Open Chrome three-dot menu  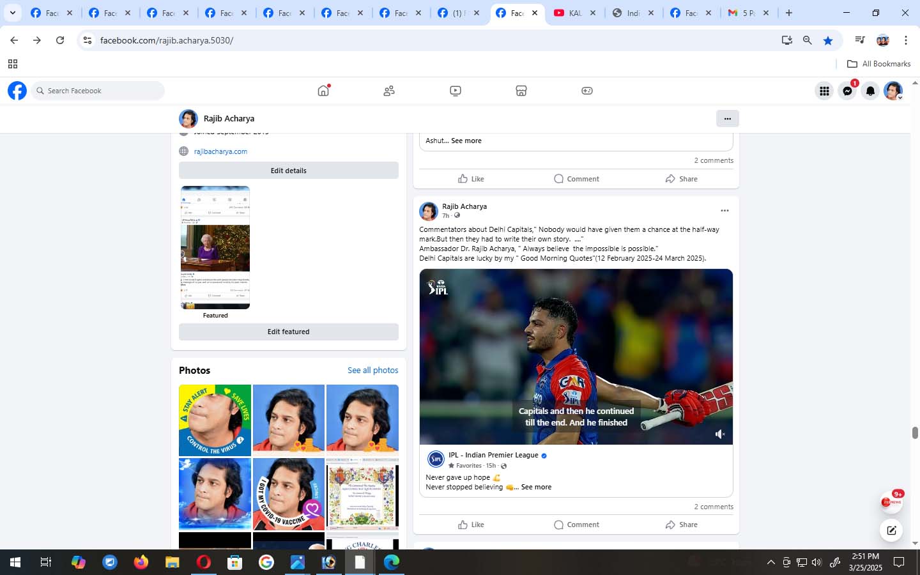[x=906, y=40]
